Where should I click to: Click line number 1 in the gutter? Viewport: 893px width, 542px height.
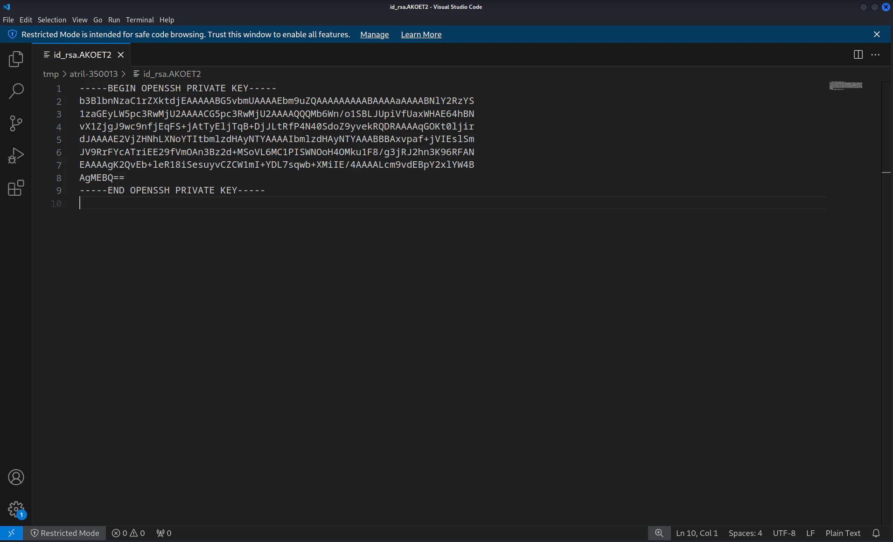point(59,89)
